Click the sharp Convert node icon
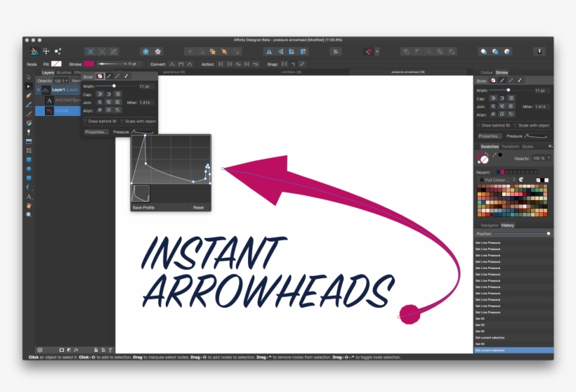 point(172,64)
